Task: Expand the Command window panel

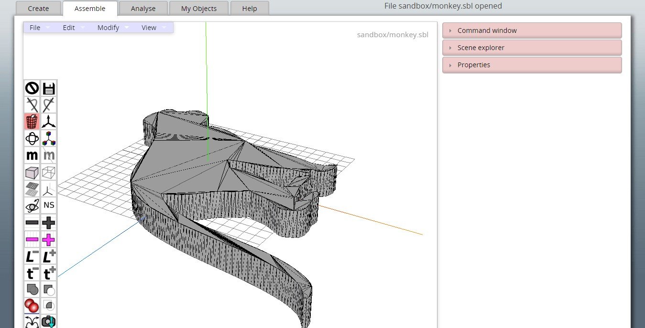Action: (532, 31)
